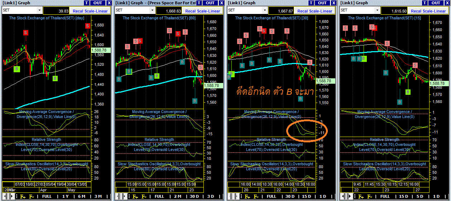Select the 1 D range in the 30-minute chart
The image size is (451, 201).
pos(323,196)
